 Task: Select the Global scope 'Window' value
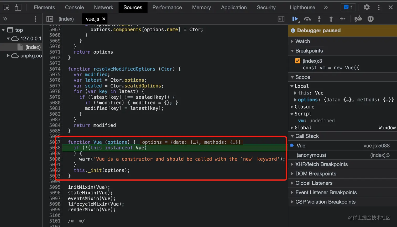pos(387,128)
